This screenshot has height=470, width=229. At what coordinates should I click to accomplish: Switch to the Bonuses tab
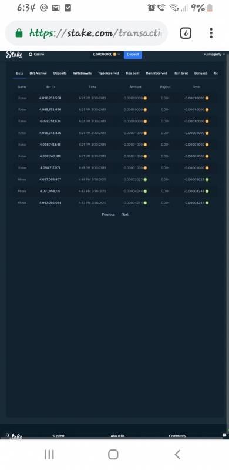pyautogui.click(x=201, y=73)
